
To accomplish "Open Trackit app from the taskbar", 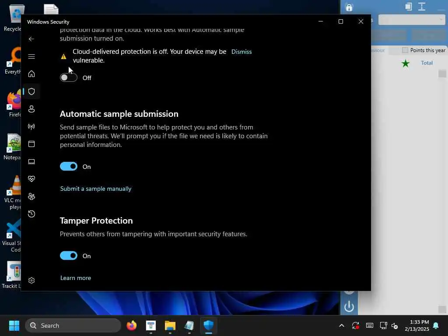I will click(151, 325).
